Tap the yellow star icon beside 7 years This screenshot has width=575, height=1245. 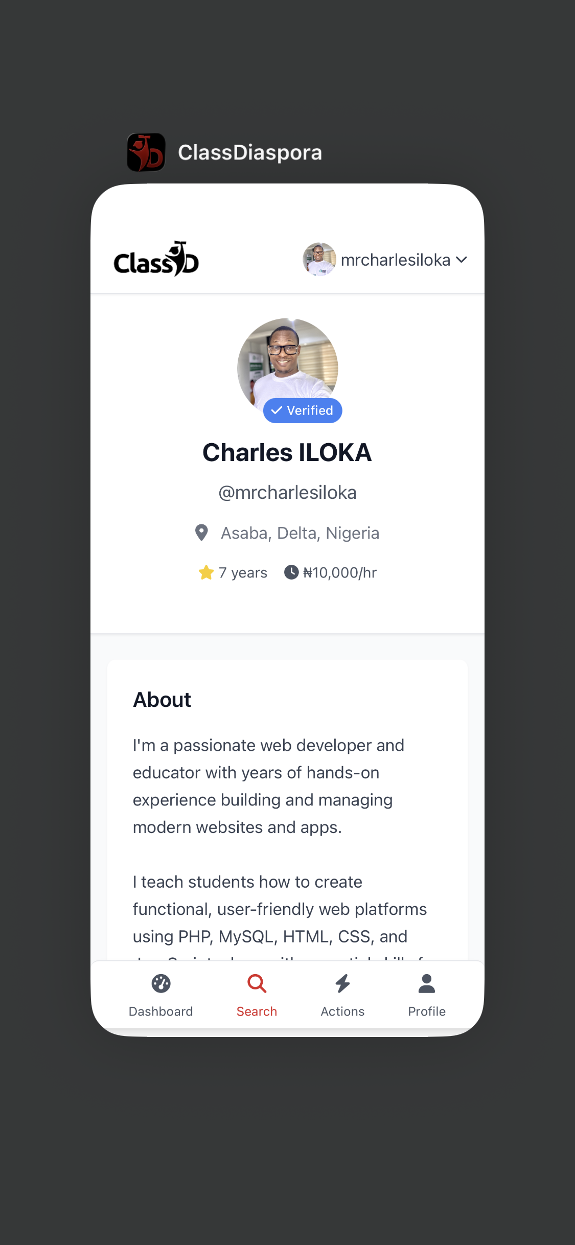coord(206,572)
